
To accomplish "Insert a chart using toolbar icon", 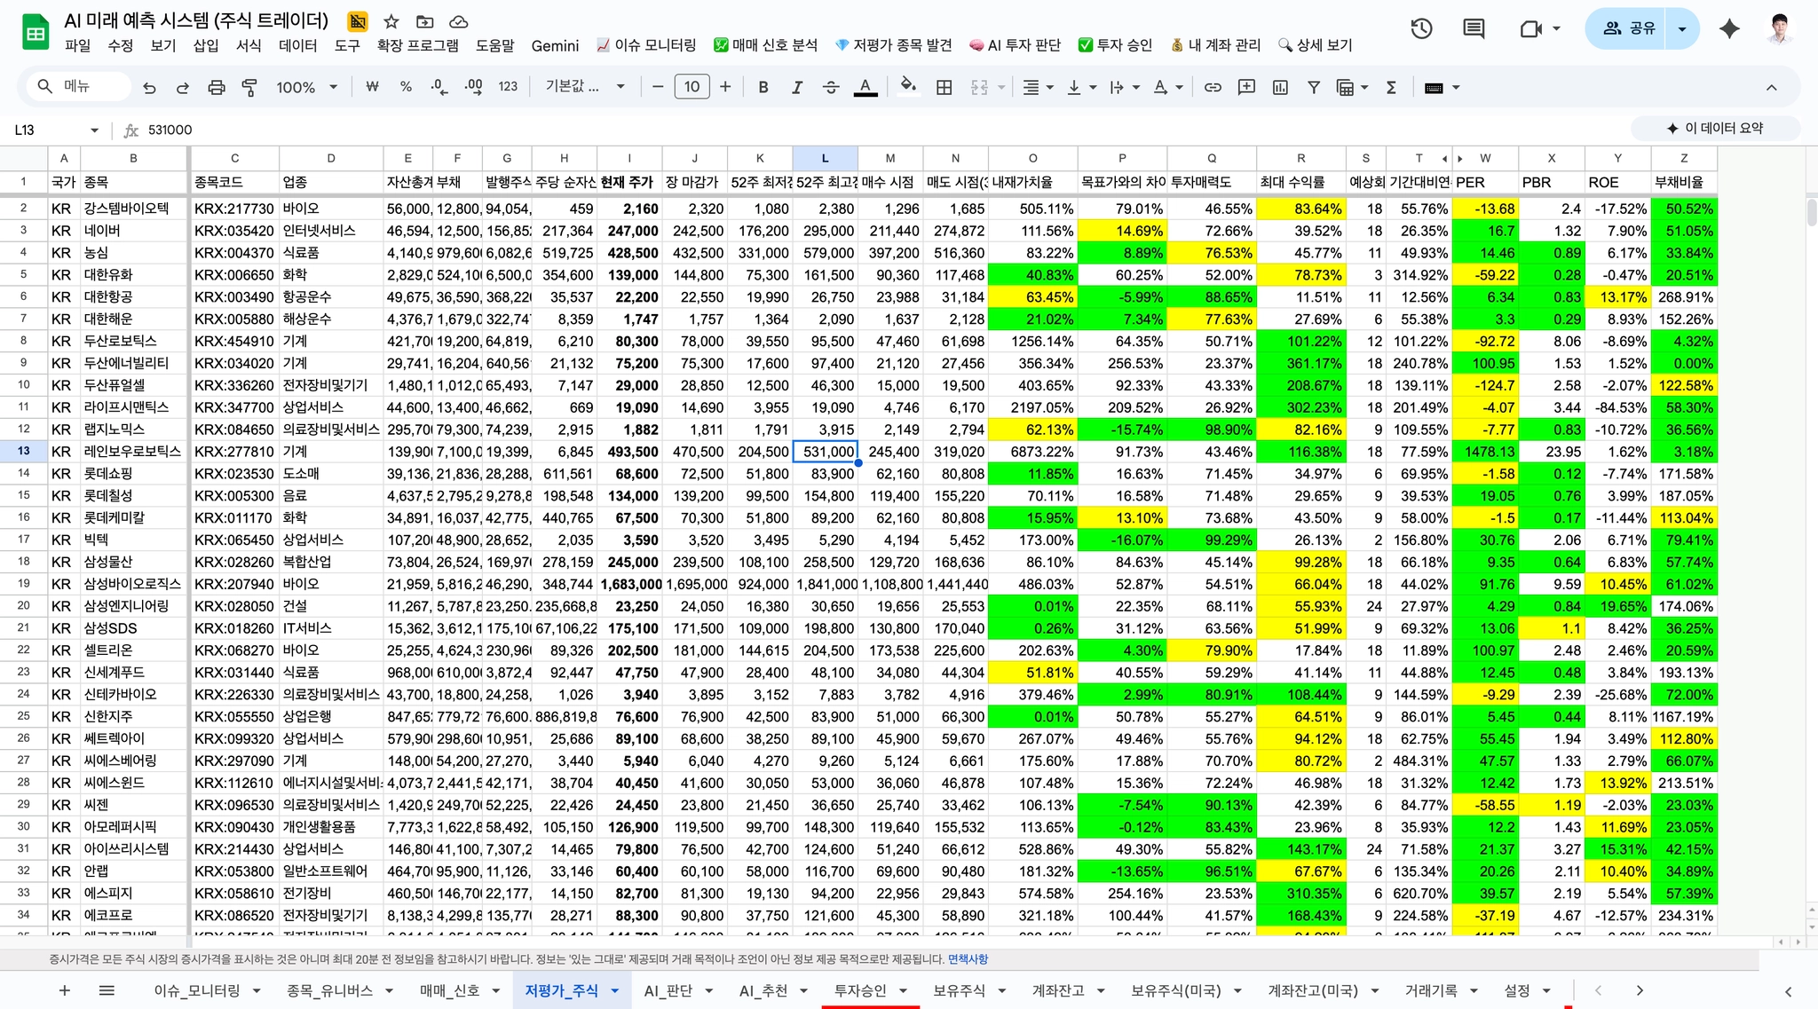I will coord(1280,87).
